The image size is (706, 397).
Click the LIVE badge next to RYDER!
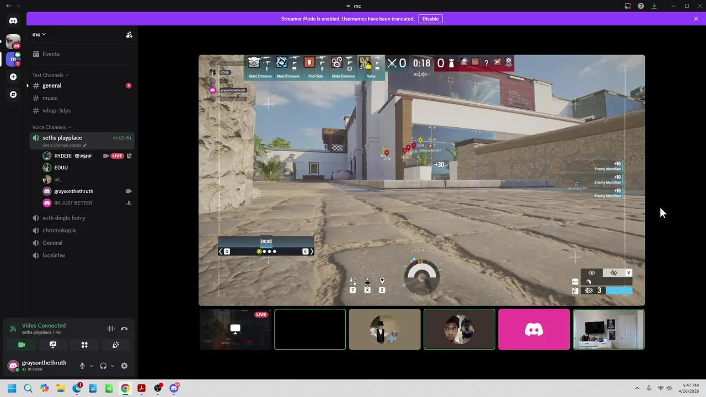[x=117, y=156]
